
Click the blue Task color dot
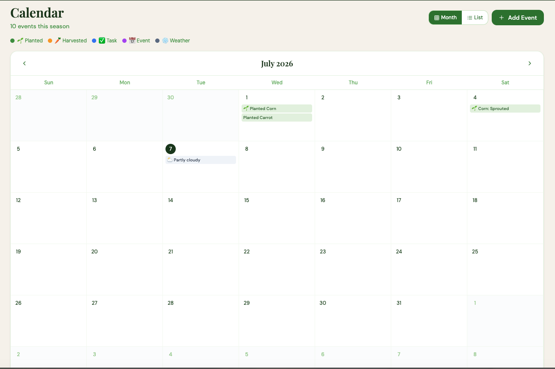(x=94, y=41)
